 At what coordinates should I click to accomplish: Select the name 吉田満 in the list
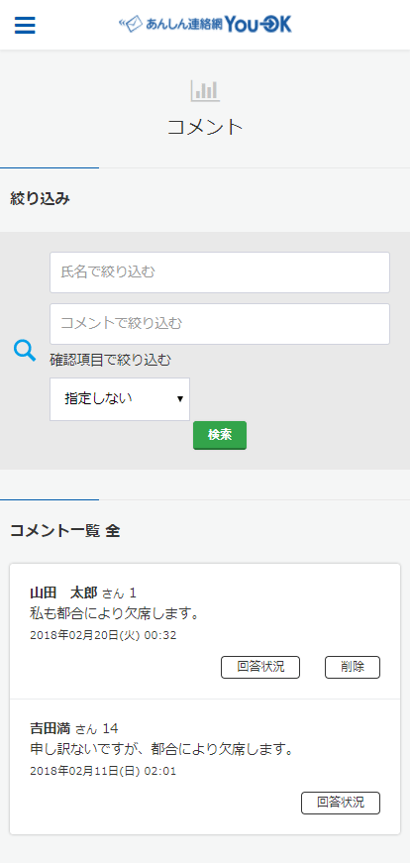pos(51,728)
